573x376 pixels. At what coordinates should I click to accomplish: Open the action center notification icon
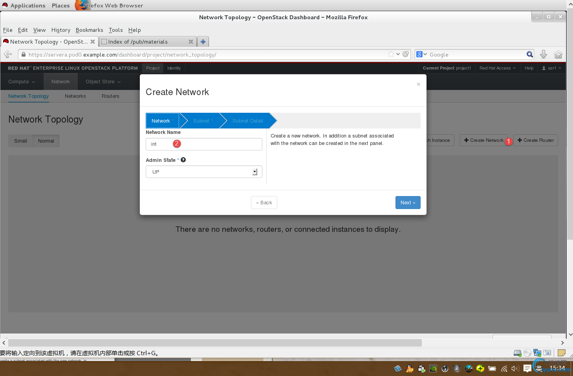coord(527,369)
